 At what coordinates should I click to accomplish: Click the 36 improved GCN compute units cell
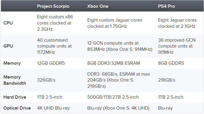tap(177, 46)
